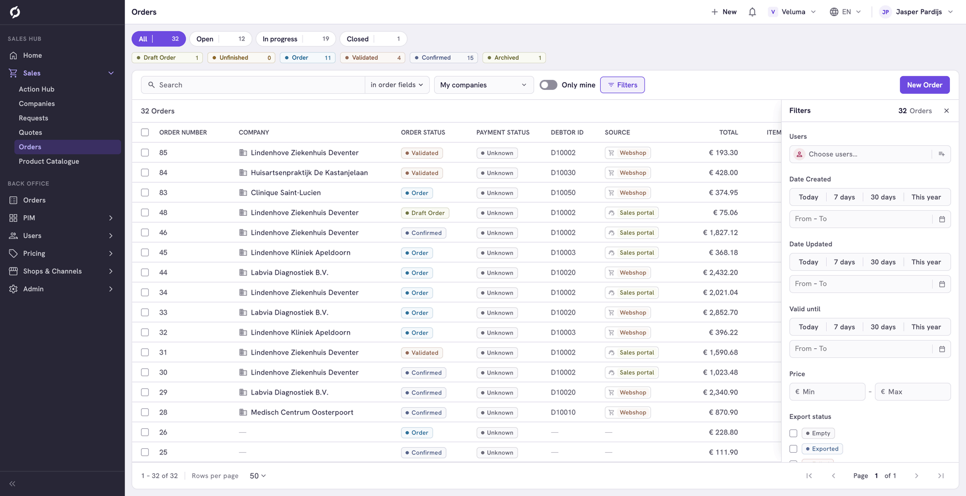This screenshot has width=966, height=496.
Task: Open Jasper Pardijs account menu
Action: (x=917, y=12)
